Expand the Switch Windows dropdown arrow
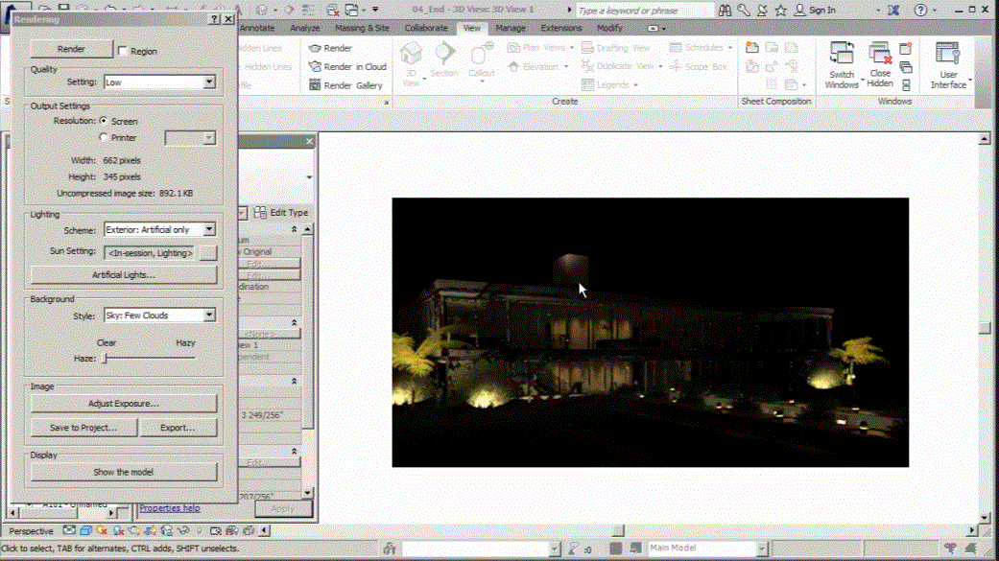This screenshot has height=561, width=999. (x=862, y=81)
